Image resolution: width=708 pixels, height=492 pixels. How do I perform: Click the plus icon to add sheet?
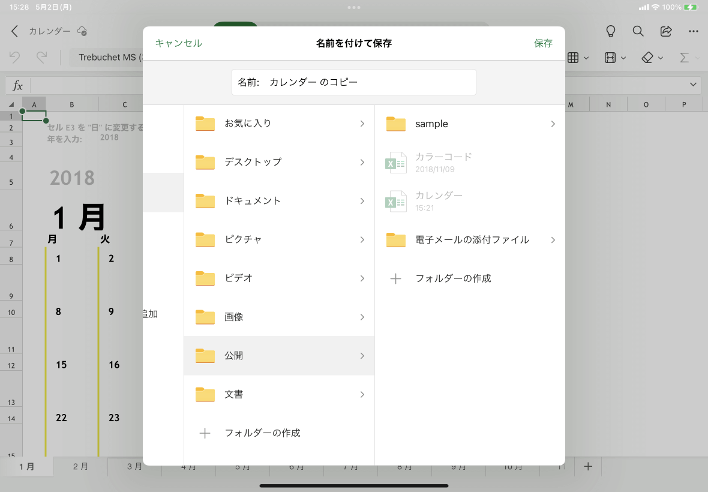[x=588, y=466]
